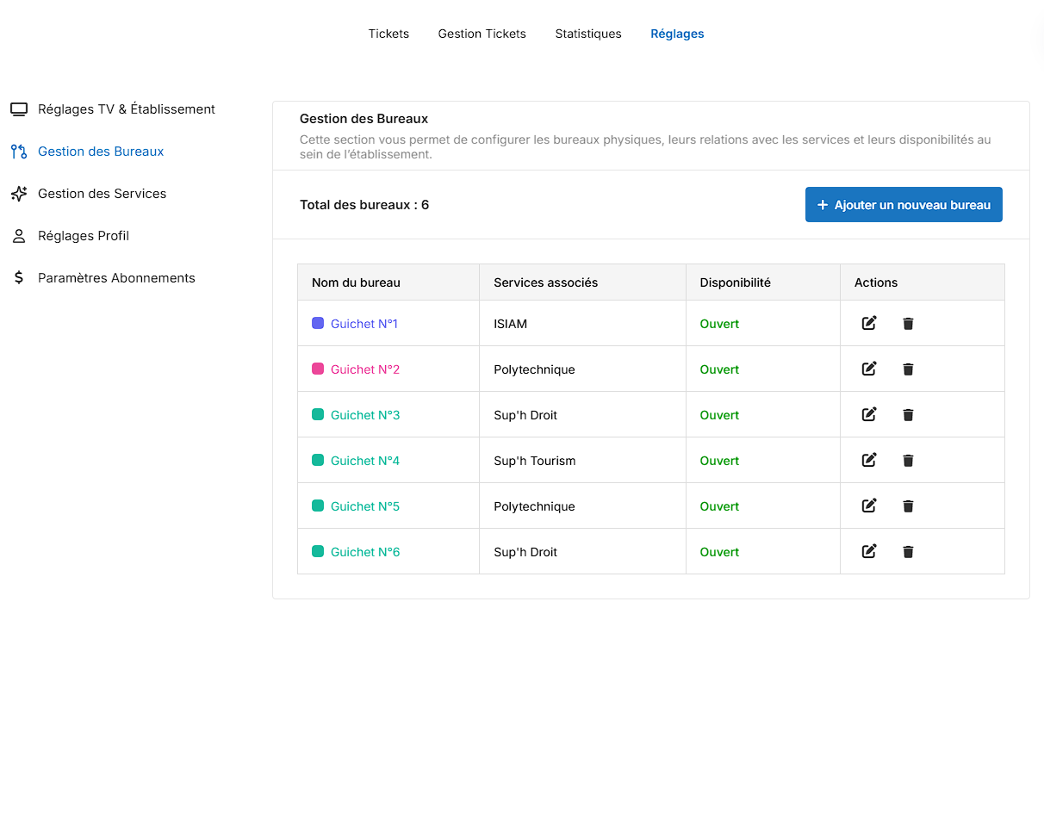Select Gestion des Bureaux in the sidebar
Screen dimensions: 1044x825
tap(101, 152)
